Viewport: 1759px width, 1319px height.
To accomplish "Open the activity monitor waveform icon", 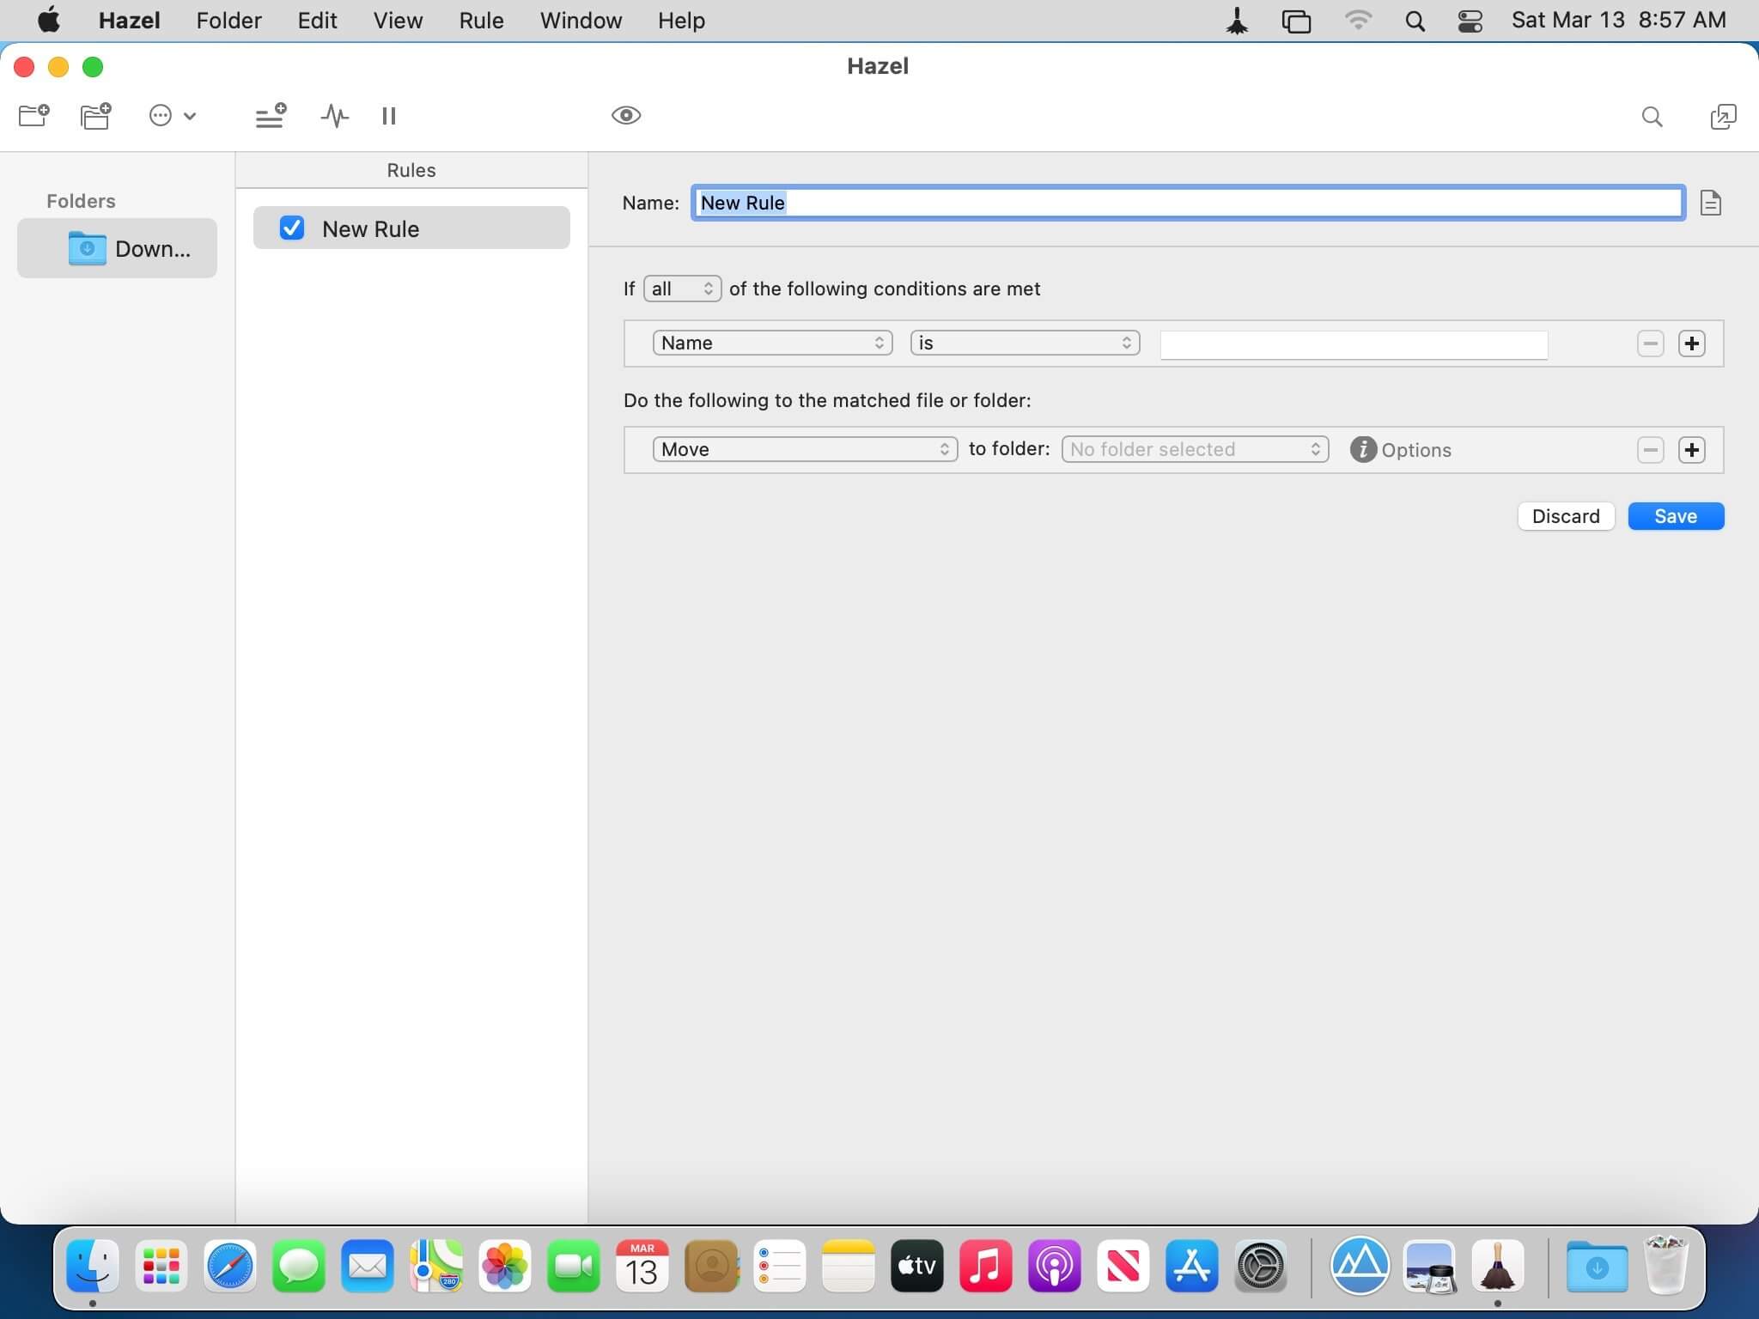I will [335, 115].
